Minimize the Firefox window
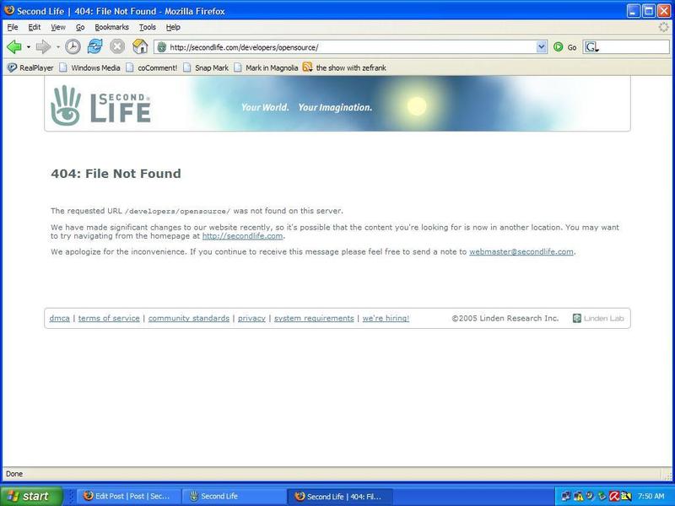 click(x=633, y=11)
